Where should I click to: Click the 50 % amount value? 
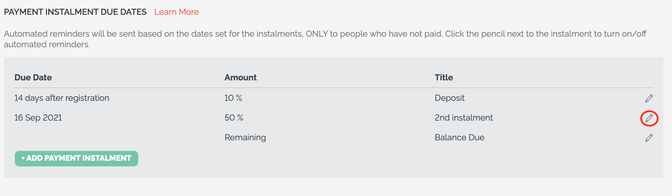tap(234, 118)
